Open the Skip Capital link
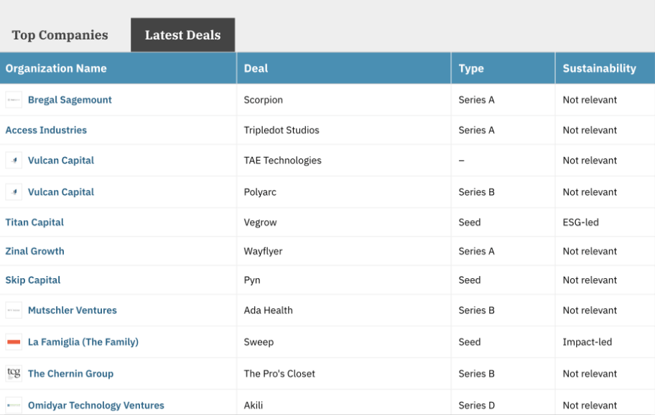Screen dimensions: 655x415 pyautogui.click(x=33, y=280)
